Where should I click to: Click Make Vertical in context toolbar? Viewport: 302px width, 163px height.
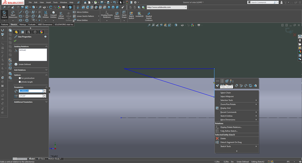(222, 81)
